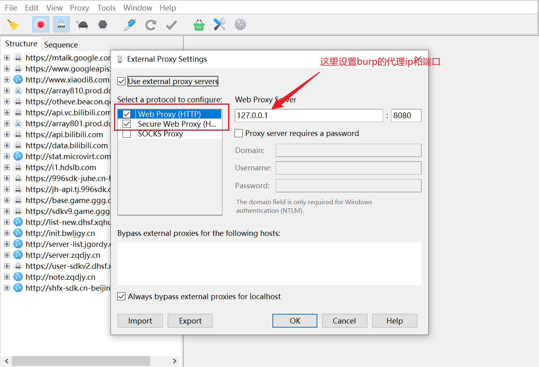Expand the http://server.zqdjy.cn node
This screenshot has height=367, width=539.
pos(7,255)
